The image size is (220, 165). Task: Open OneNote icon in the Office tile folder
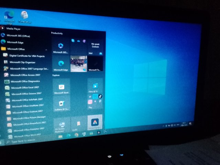[84, 41]
